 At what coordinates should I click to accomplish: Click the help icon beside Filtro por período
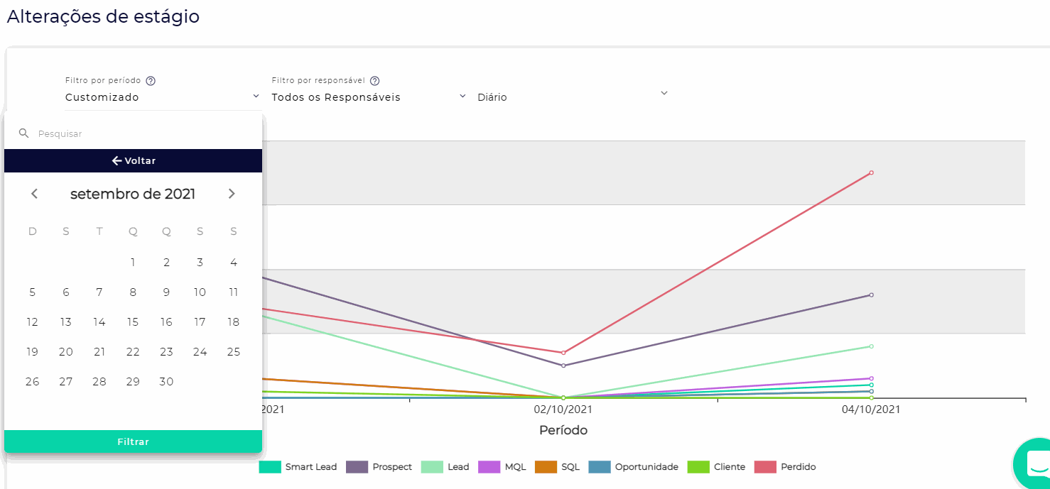(x=151, y=81)
